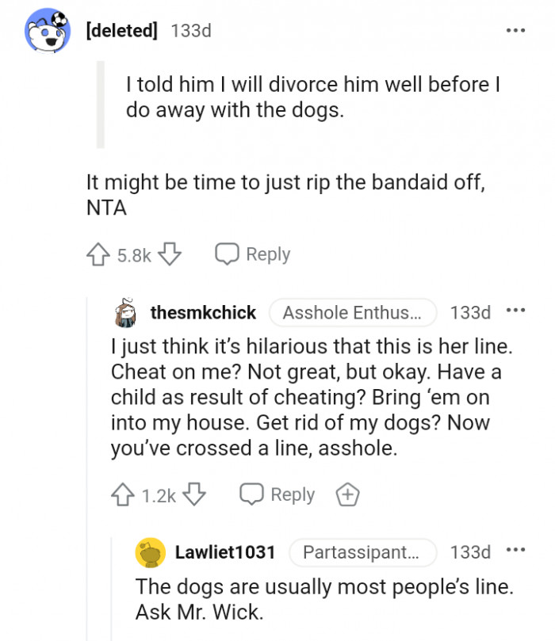Image resolution: width=555 pixels, height=641 pixels.
Task: Open thesmkchick's user profile link
Action: [203, 313]
